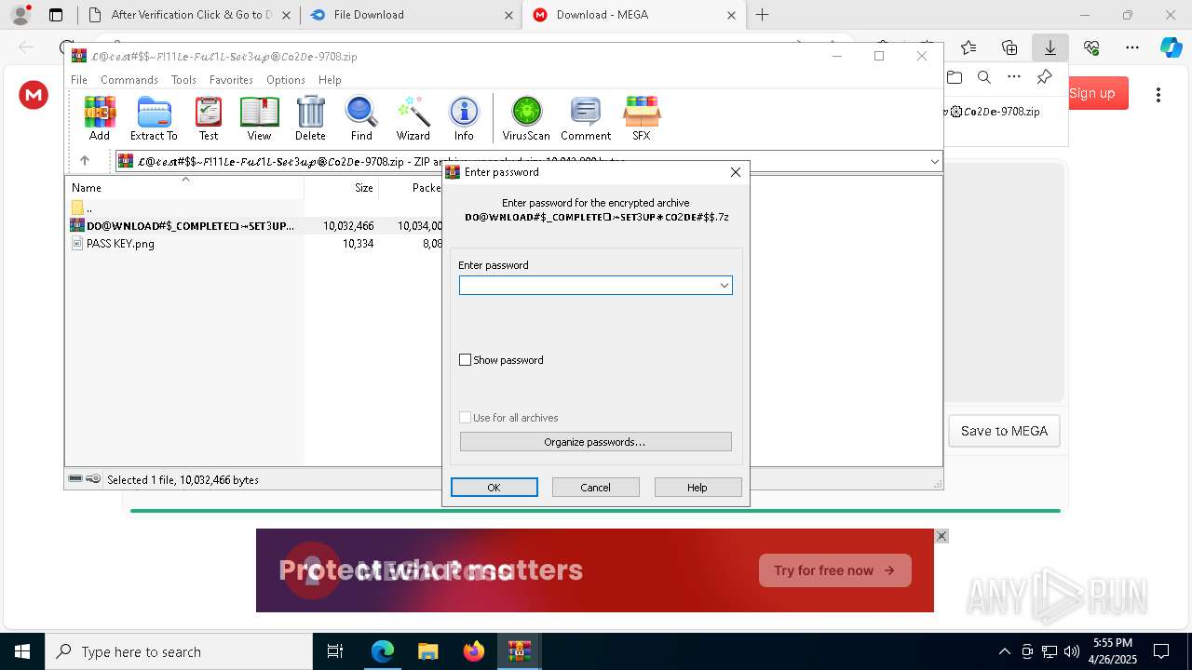Click the SFX conversion icon
1192x670 pixels.
pyautogui.click(x=642, y=118)
